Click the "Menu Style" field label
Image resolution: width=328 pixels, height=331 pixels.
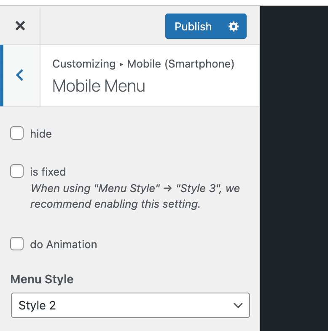[42, 279]
